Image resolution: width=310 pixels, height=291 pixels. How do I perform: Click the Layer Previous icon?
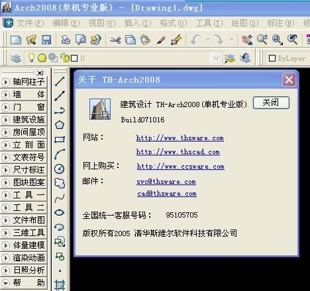[x=245, y=58]
